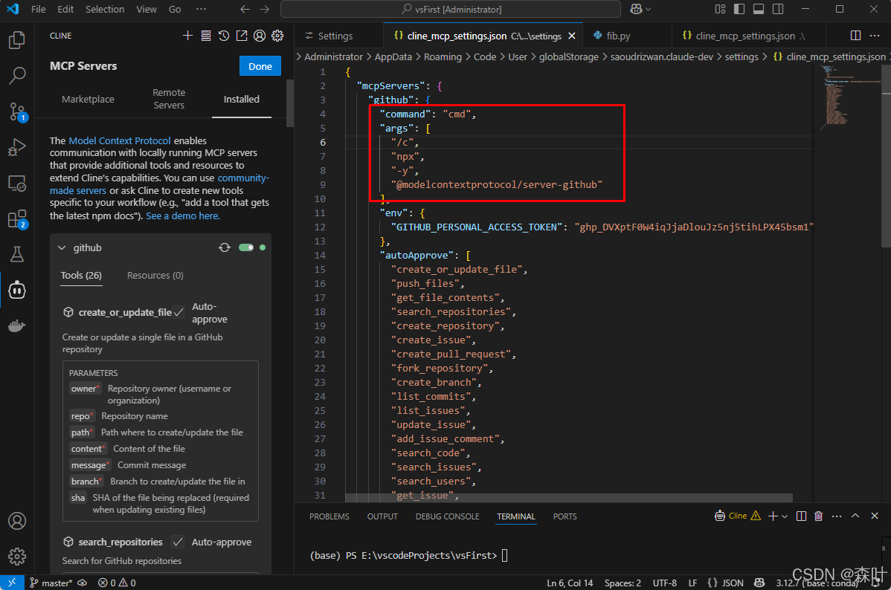891x590 pixels.
Task: Click the editor minimap preview
Action: click(850, 97)
